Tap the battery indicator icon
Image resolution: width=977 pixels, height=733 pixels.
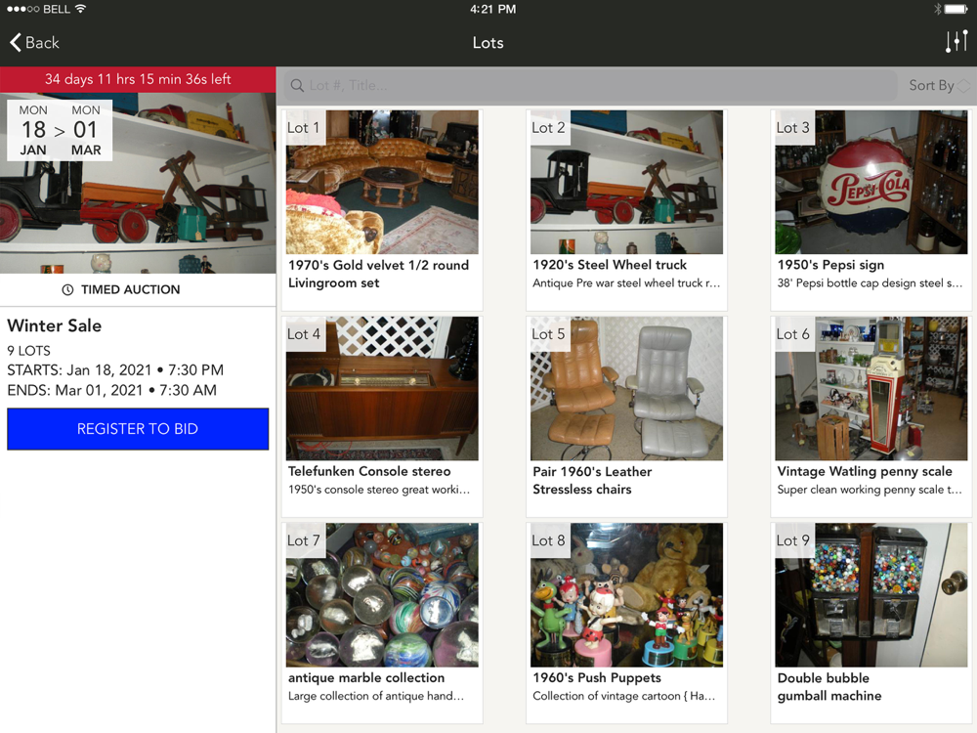click(956, 9)
